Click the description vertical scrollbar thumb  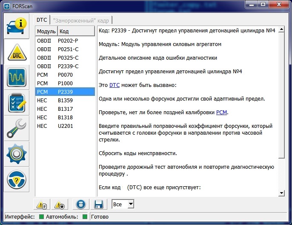tap(281, 95)
